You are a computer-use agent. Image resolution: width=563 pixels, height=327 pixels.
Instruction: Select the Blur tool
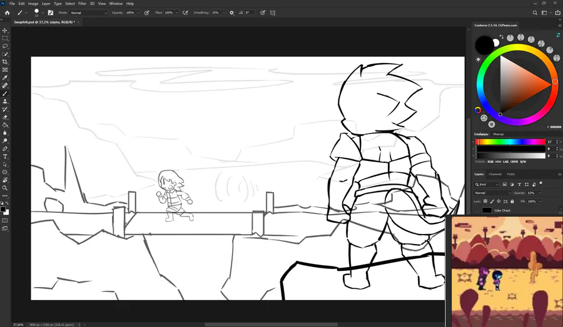pos(5,133)
